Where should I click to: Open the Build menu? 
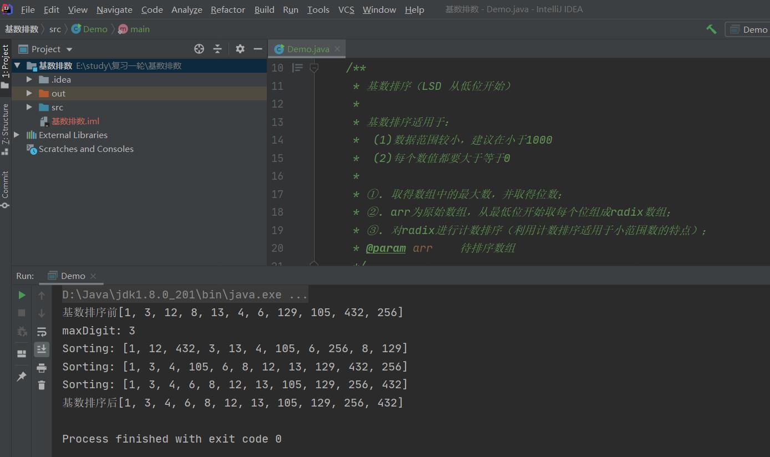[x=265, y=9]
